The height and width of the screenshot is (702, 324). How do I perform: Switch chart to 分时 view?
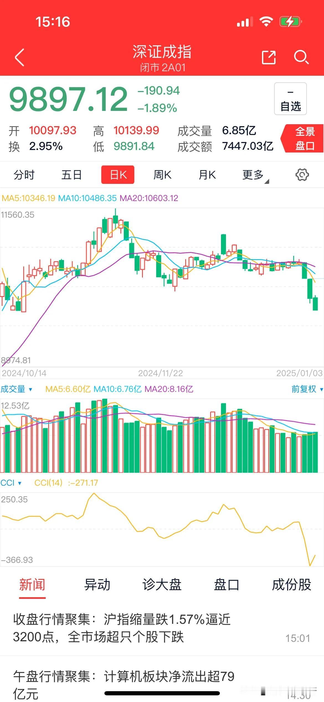point(24,175)
